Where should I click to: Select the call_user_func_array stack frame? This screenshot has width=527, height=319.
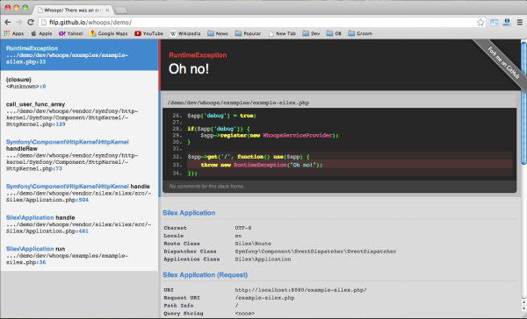pos(79,114)
